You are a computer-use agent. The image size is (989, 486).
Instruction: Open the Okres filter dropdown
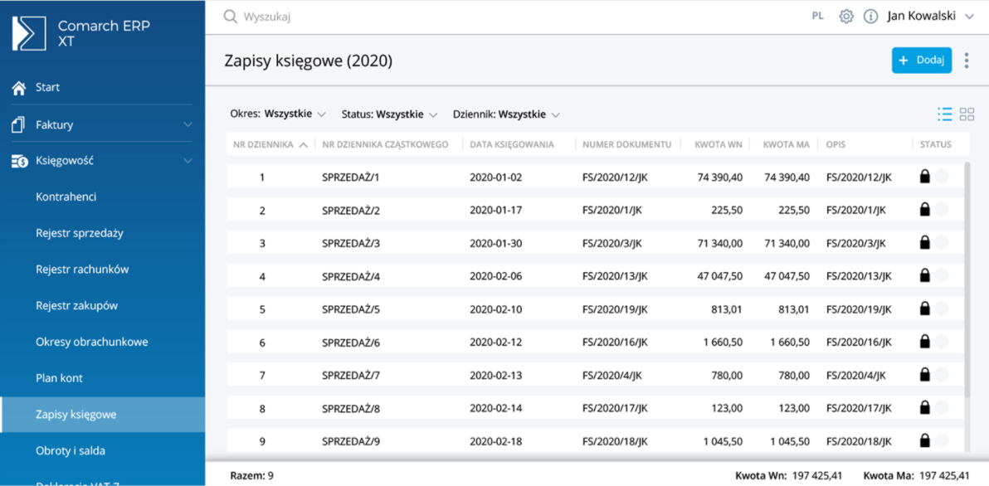(278, 114)
